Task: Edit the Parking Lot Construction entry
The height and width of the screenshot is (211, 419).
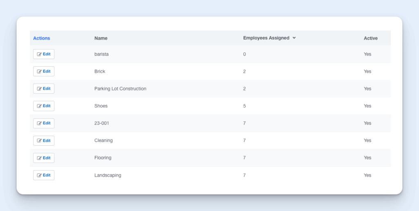Action: 44,89
